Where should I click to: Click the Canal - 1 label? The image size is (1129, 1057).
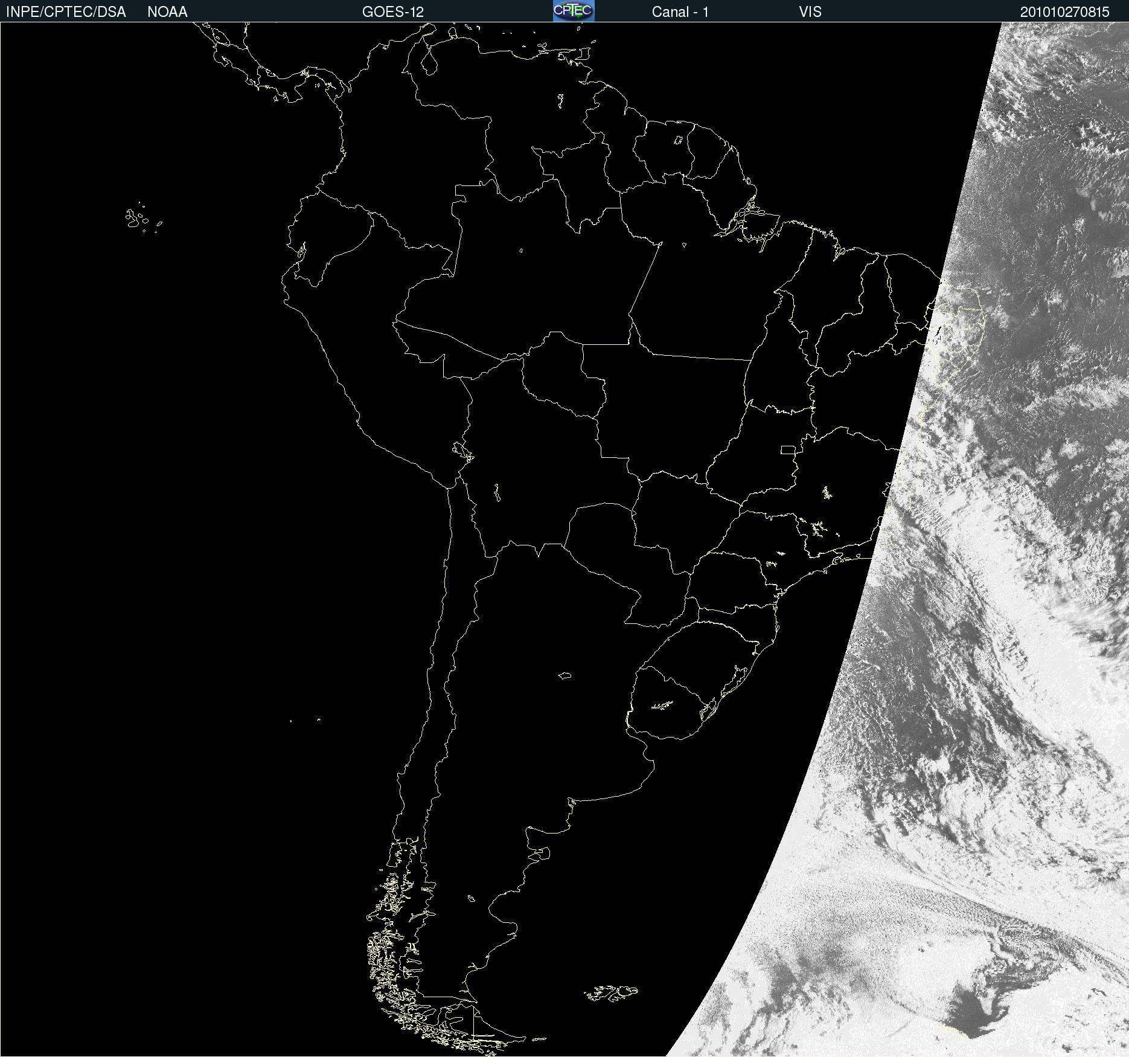680,12
